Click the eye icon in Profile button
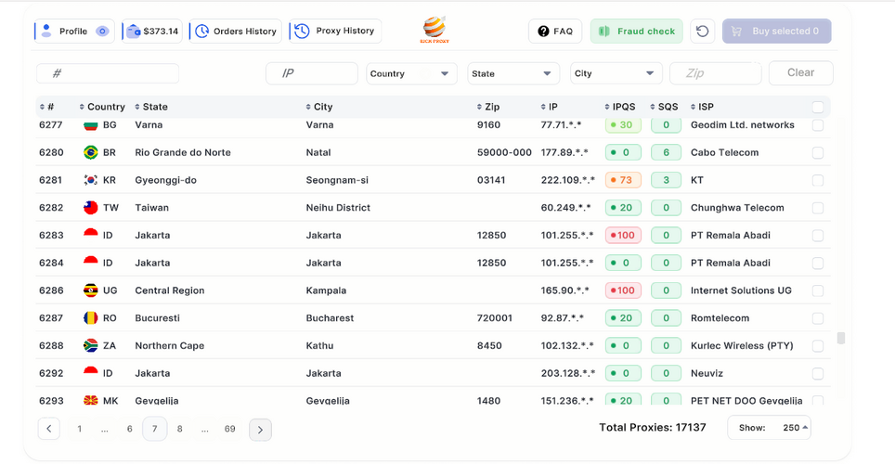The width and height of the screenshot is (895, 464). coord(102,32)
